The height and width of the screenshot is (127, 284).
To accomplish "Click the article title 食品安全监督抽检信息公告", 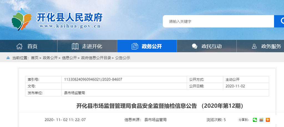I will (159, 106).
